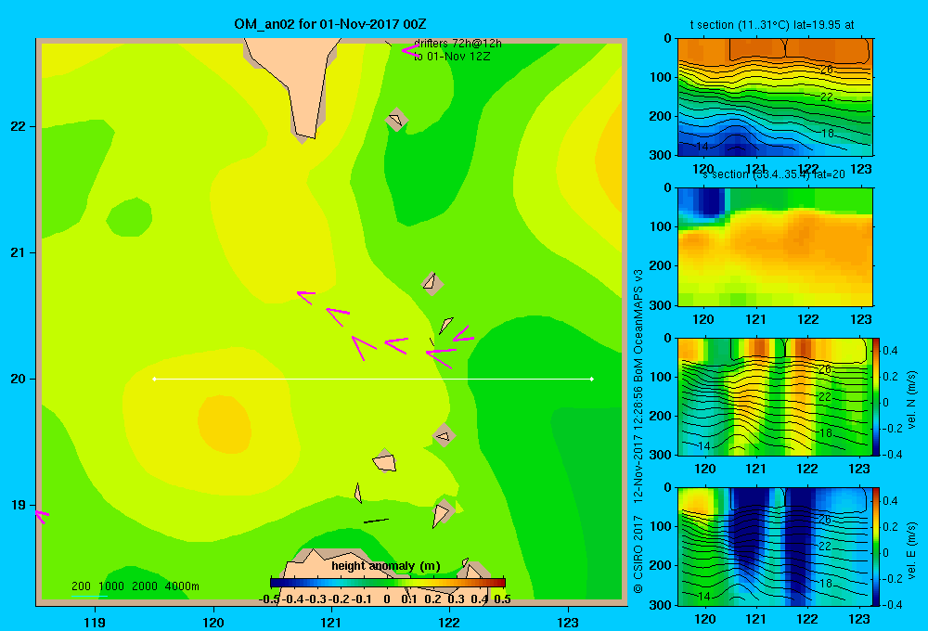Click the magenta drifter arrow at the map's left edge
This screenshot has width=928, height=631.
pyautogui.click(x=42, y=516)
